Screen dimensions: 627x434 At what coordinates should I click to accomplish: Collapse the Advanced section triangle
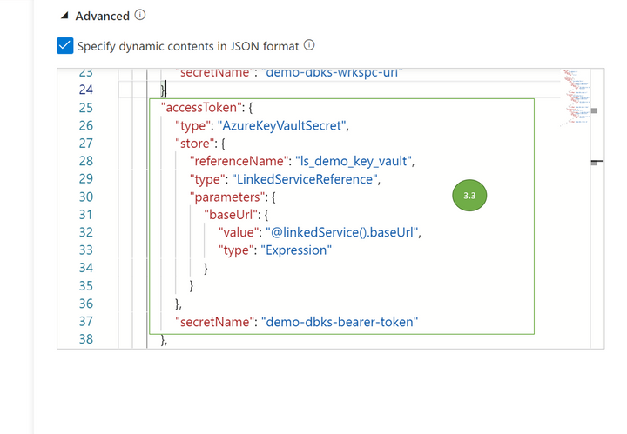(64, 16)
